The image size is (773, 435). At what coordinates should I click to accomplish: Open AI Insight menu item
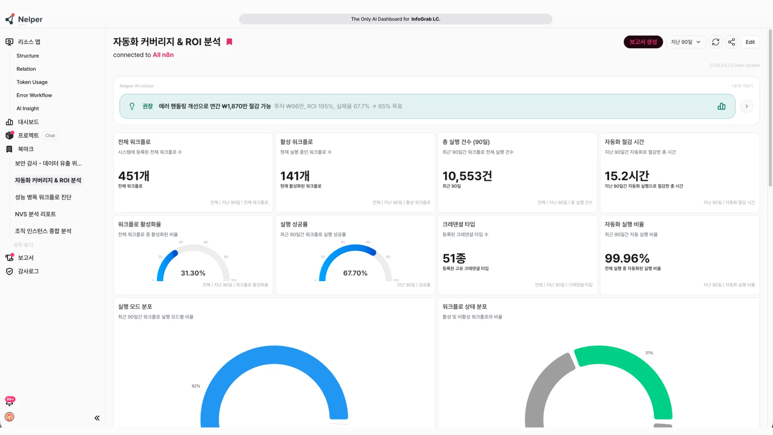pyautogui.click(x=28, y=108)
